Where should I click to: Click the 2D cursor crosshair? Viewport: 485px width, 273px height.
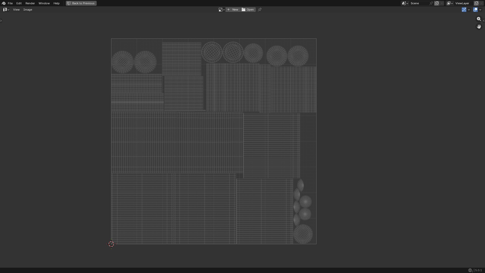111,244
